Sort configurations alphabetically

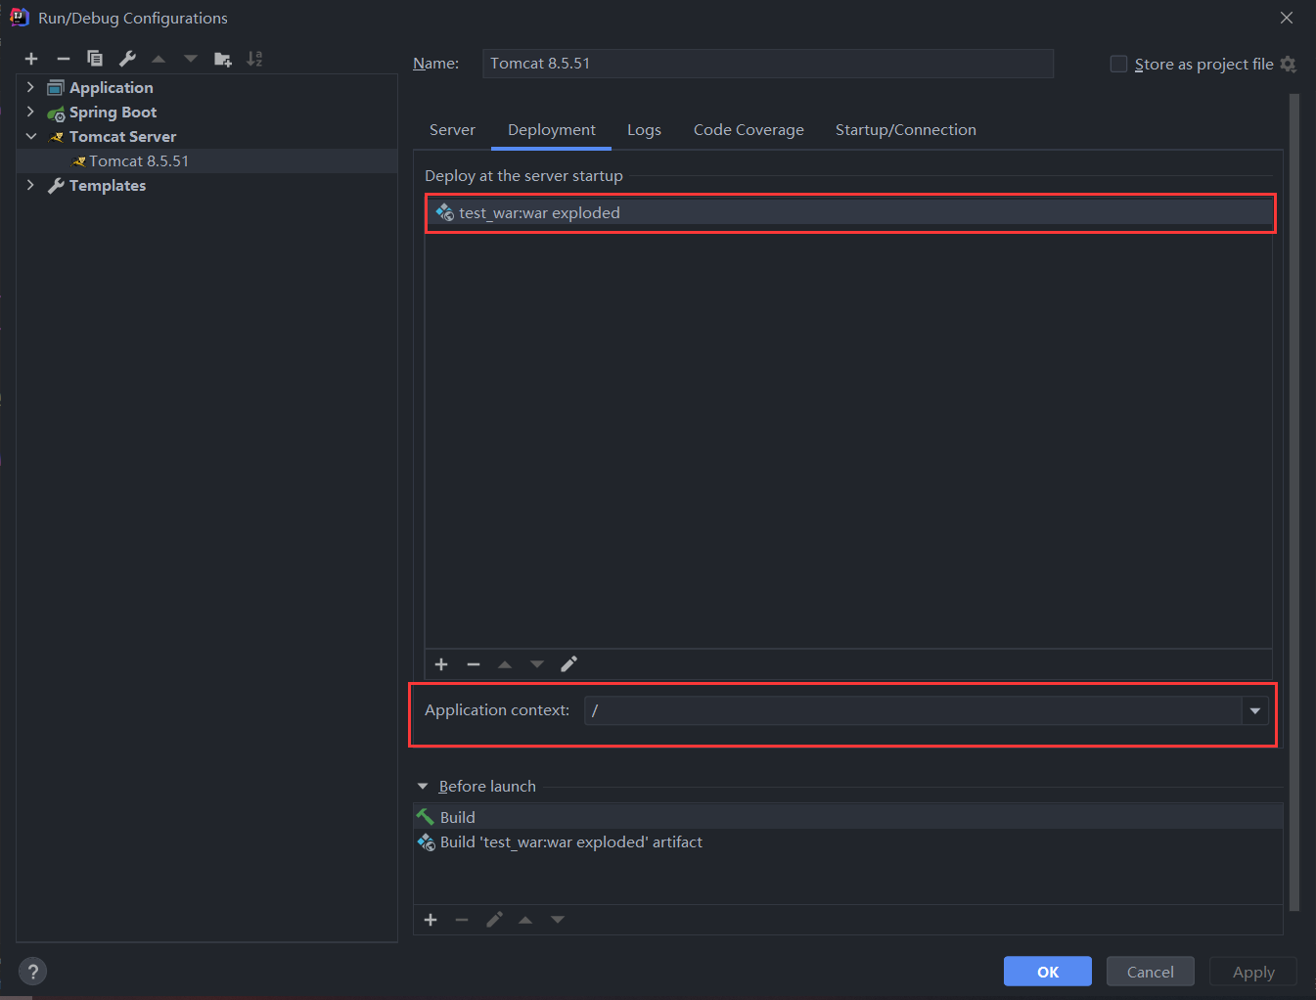[x=254, y=59]
